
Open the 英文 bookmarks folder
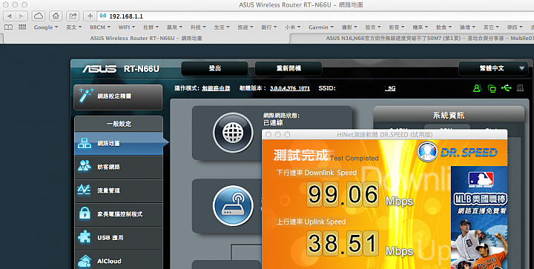(74, 27)
